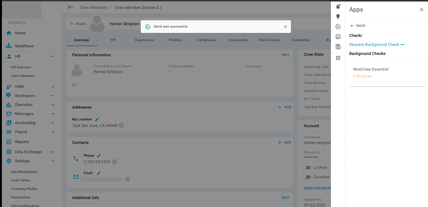Screen dimensions: 428x207
Task: Click the Back button beside Homer Simpson
Action: click(78, 24)
